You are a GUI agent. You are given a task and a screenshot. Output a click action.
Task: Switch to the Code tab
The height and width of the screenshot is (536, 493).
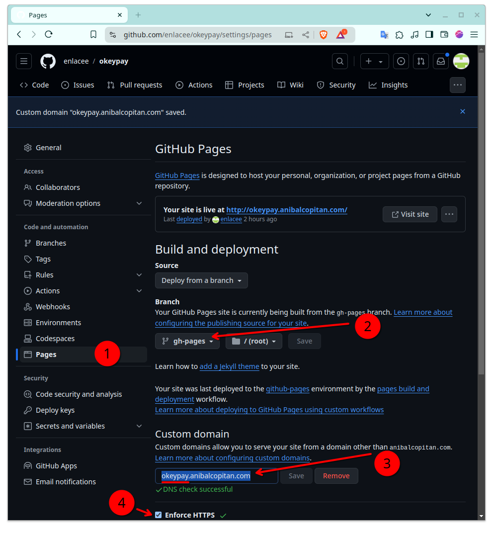coord(34,85)
